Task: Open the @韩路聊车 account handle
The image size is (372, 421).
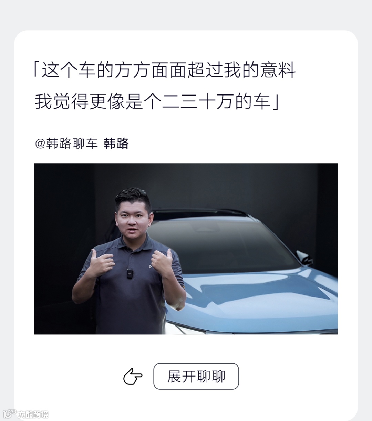Action: click(x=66, y=143)
